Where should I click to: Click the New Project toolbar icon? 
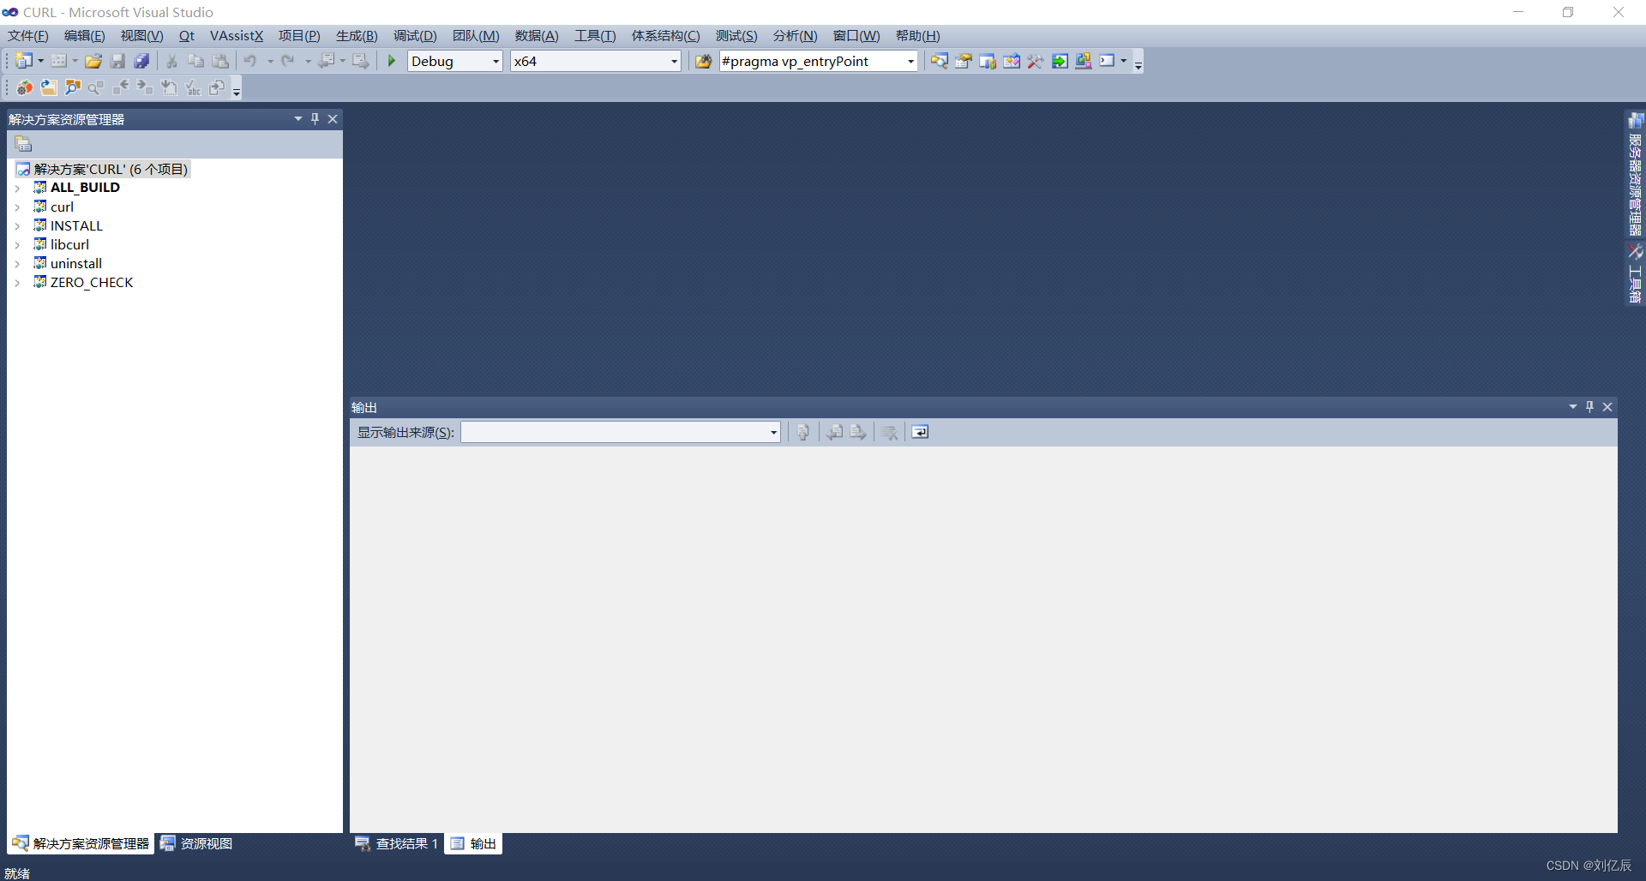click(x=24, y=61)
